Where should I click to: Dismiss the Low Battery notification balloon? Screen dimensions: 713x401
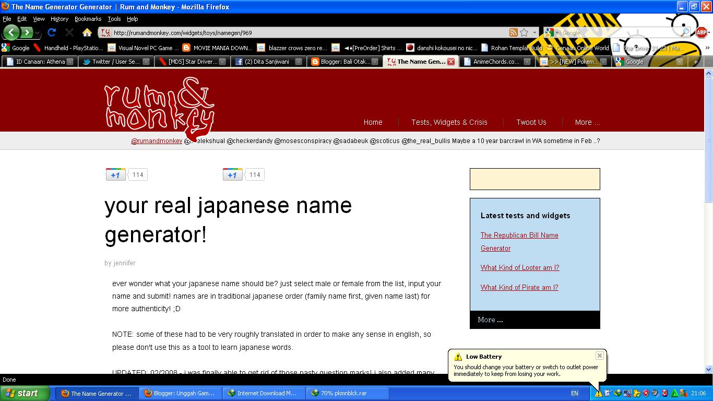coord(599,356)
